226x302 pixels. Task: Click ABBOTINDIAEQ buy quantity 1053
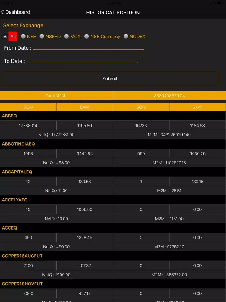pos(28,153)
